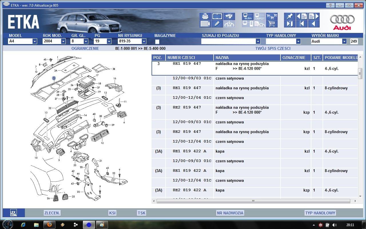Select the pencil edit icon

point(217,24)
